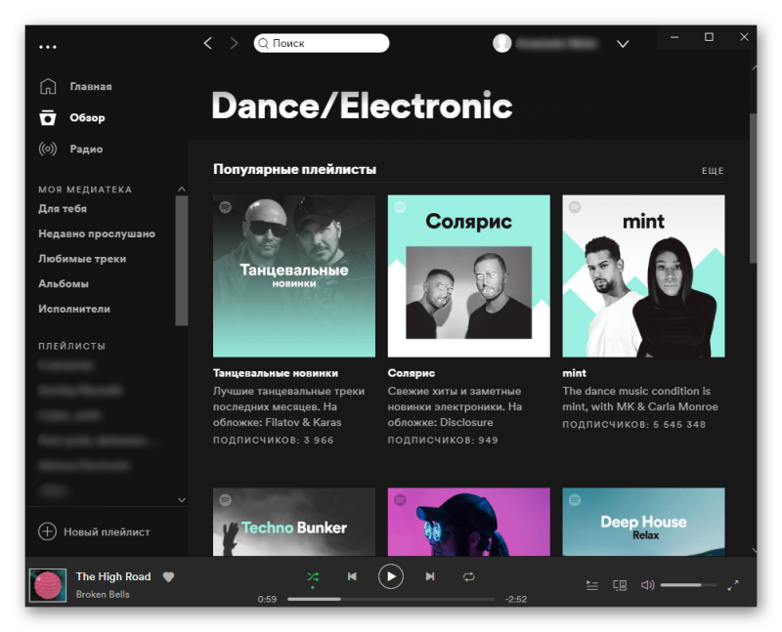Click the Радио broadcast icon
Image resolution: width=782 pixels, height=632 pixels.
tap(48, 149)
